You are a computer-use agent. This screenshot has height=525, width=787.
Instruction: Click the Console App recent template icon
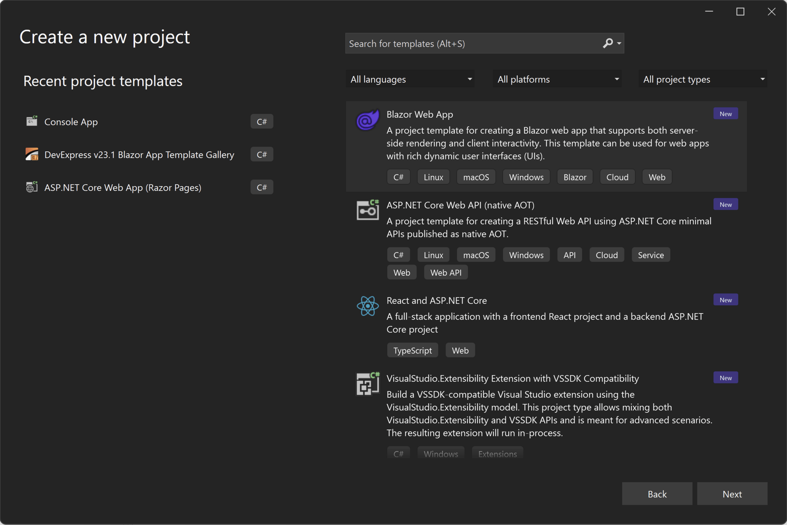coord(32,121)
